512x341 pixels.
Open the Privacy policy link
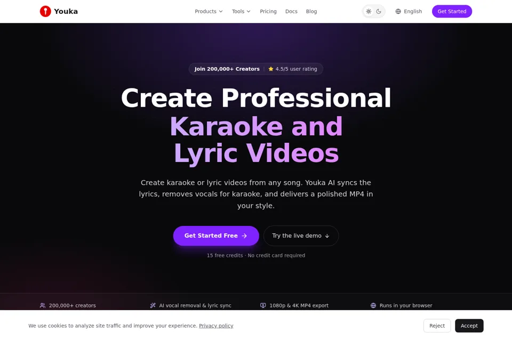pos(216,326)
